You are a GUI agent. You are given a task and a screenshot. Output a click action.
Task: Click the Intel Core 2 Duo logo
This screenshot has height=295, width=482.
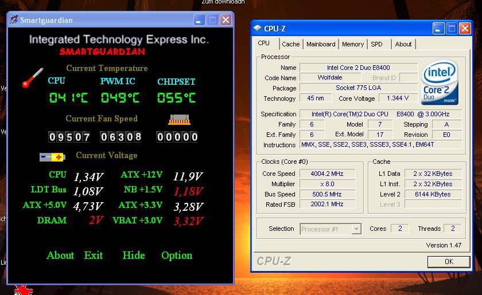440,82
